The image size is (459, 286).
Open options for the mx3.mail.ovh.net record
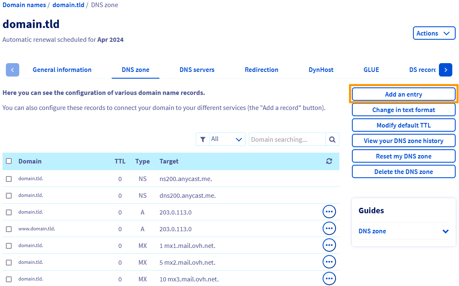tap(329, 278)
